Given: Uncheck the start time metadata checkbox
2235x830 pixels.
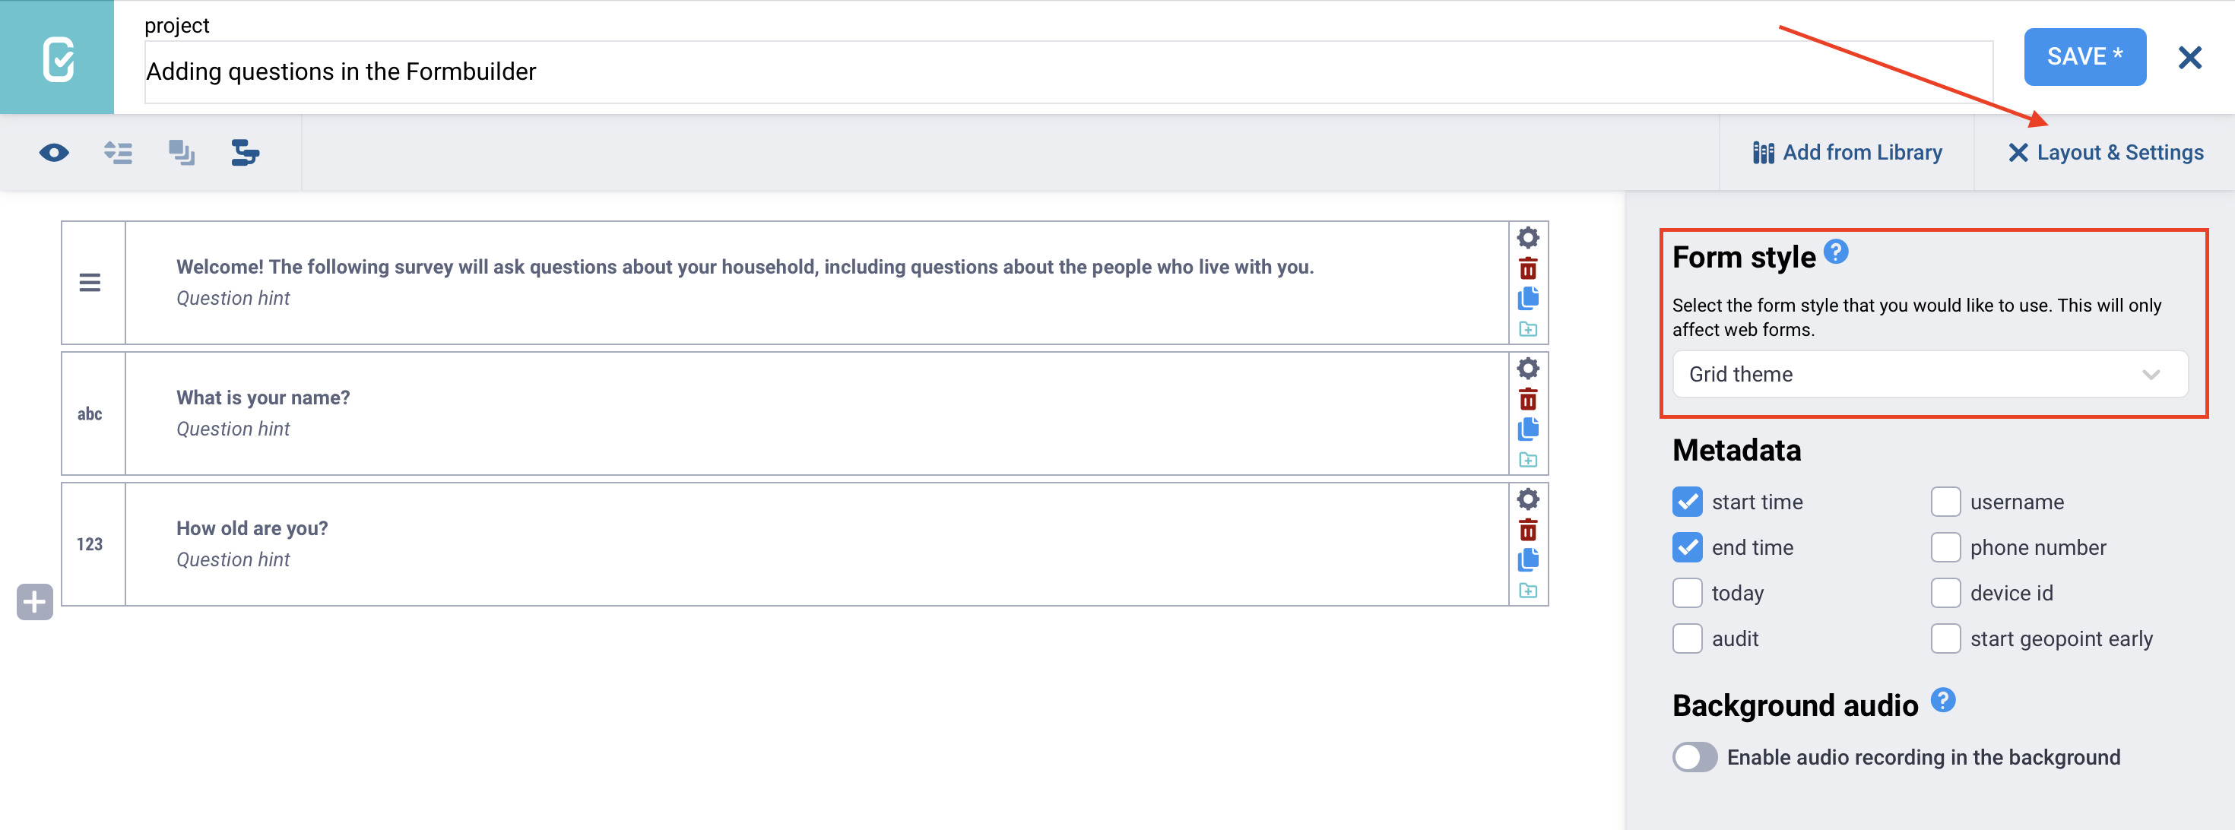Looking at the screenshot, I should point(1687,502).
